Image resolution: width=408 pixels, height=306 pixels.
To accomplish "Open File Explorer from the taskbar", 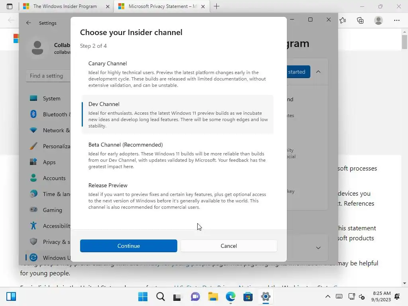I will 213,296.
